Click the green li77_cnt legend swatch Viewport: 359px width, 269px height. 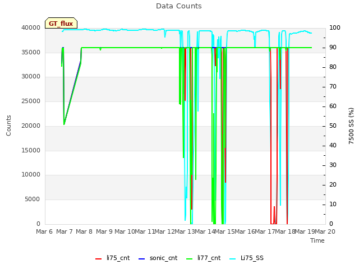click(190, 259)
